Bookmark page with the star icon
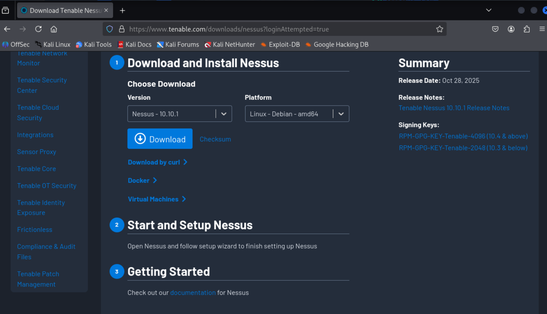Viewport: 547px width, 314px height. click(439, 29)
